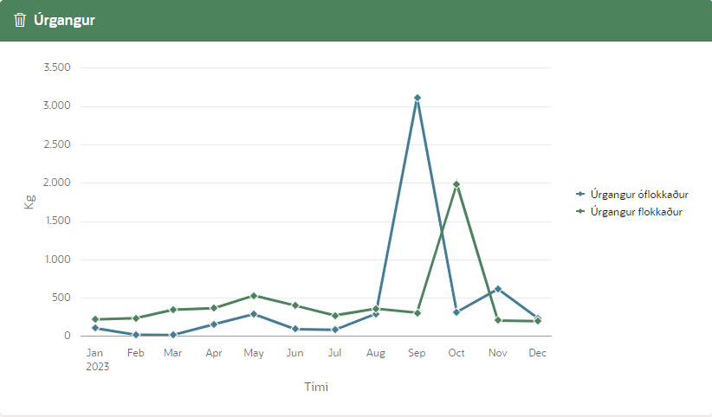This screenshot has height=417, width=712.
Task: Click the green June data point
Action: (295, 305)
